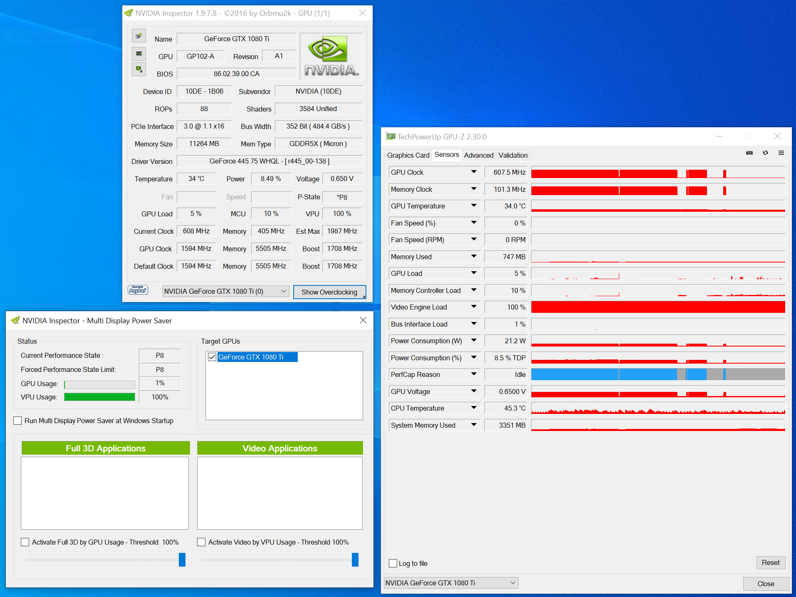The width and height of the screenshot is (796, 597).
Task: Minimize the GPU-Z window
Action: tap(719, 136)
